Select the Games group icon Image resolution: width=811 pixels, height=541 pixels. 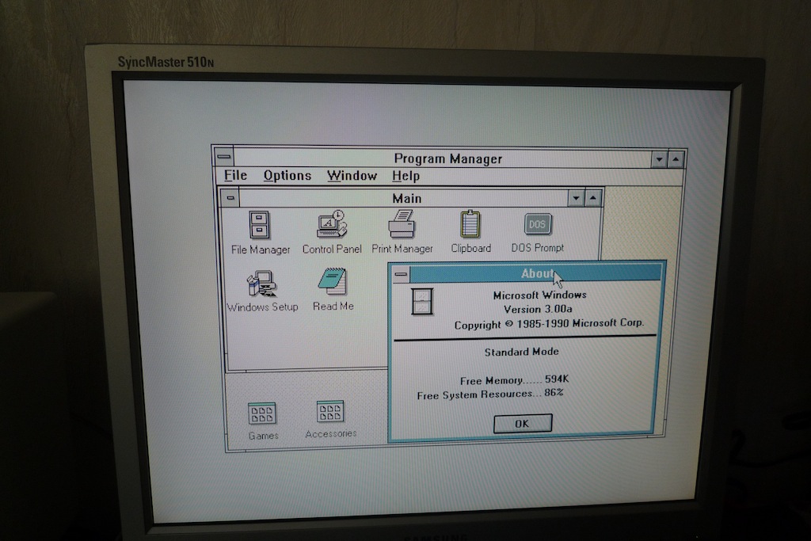point(262,413)
